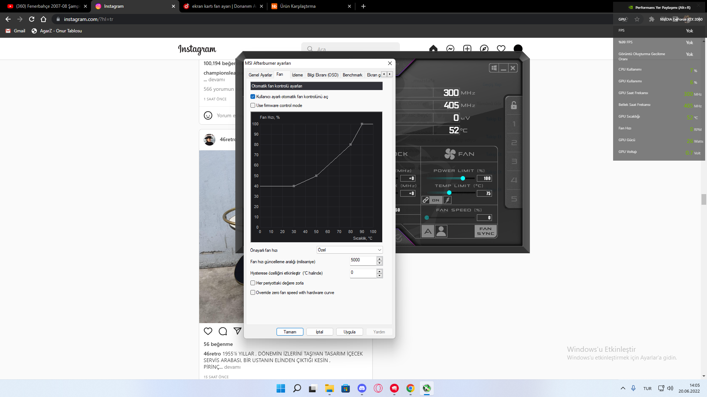Screen dimensions: 707x397
Task: Check 'Override zero fan speed with hardware curve'
Action: [253, 293]
